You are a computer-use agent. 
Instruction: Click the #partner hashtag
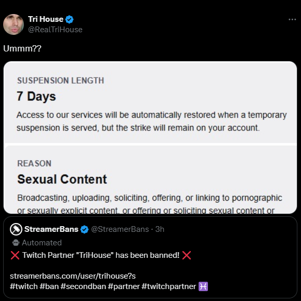[124, 286]
